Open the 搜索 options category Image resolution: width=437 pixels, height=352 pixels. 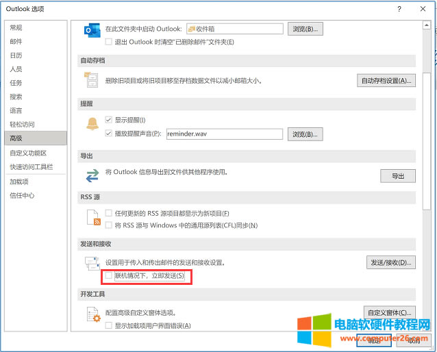click(x=36, y=97)
